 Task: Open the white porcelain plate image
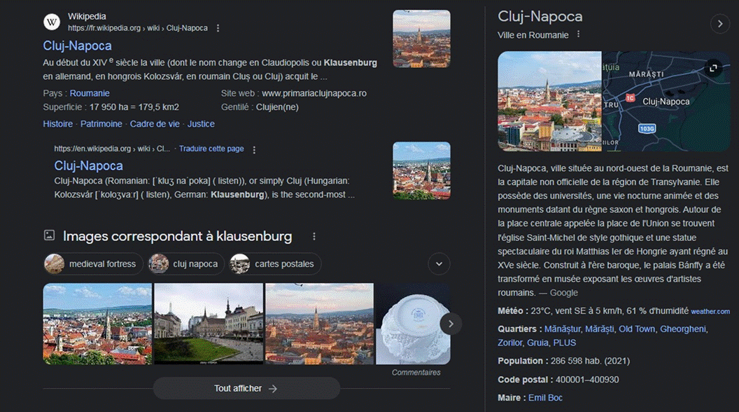413,324
